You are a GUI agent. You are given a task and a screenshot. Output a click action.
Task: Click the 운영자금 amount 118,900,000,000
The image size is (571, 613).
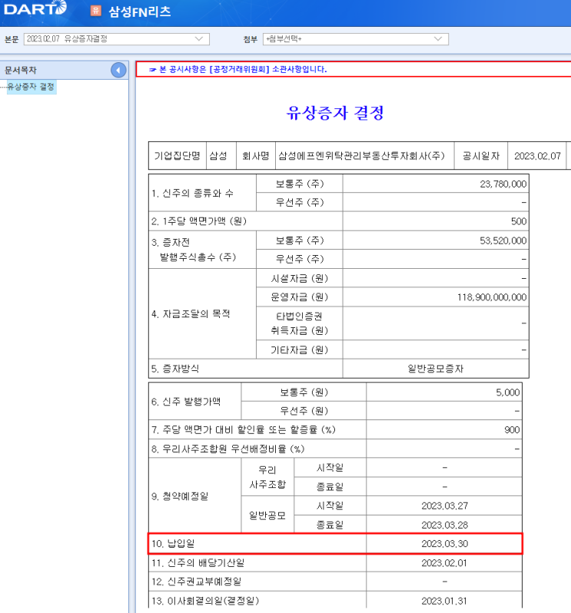click(x=492, y=297)
